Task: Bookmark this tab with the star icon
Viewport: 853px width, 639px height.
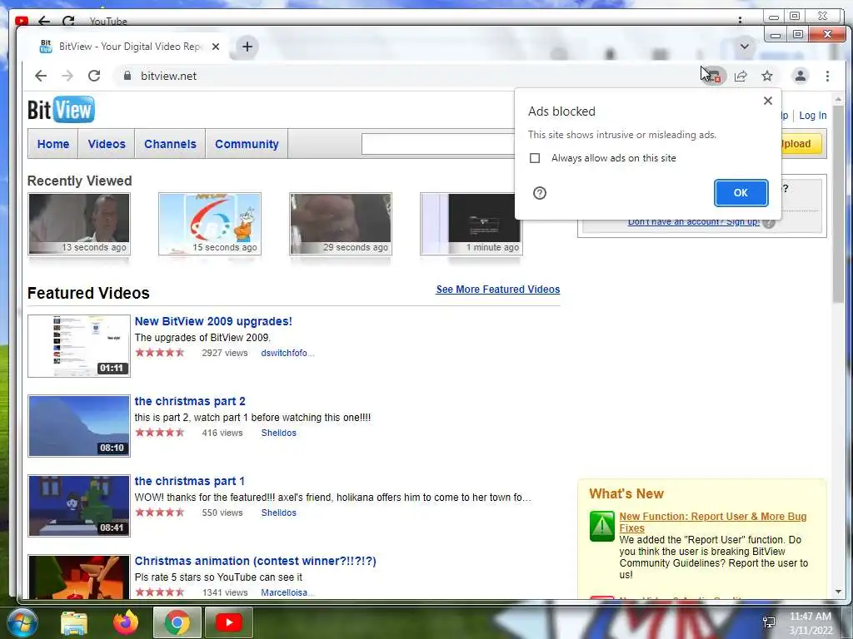Action: click(767, 76)
